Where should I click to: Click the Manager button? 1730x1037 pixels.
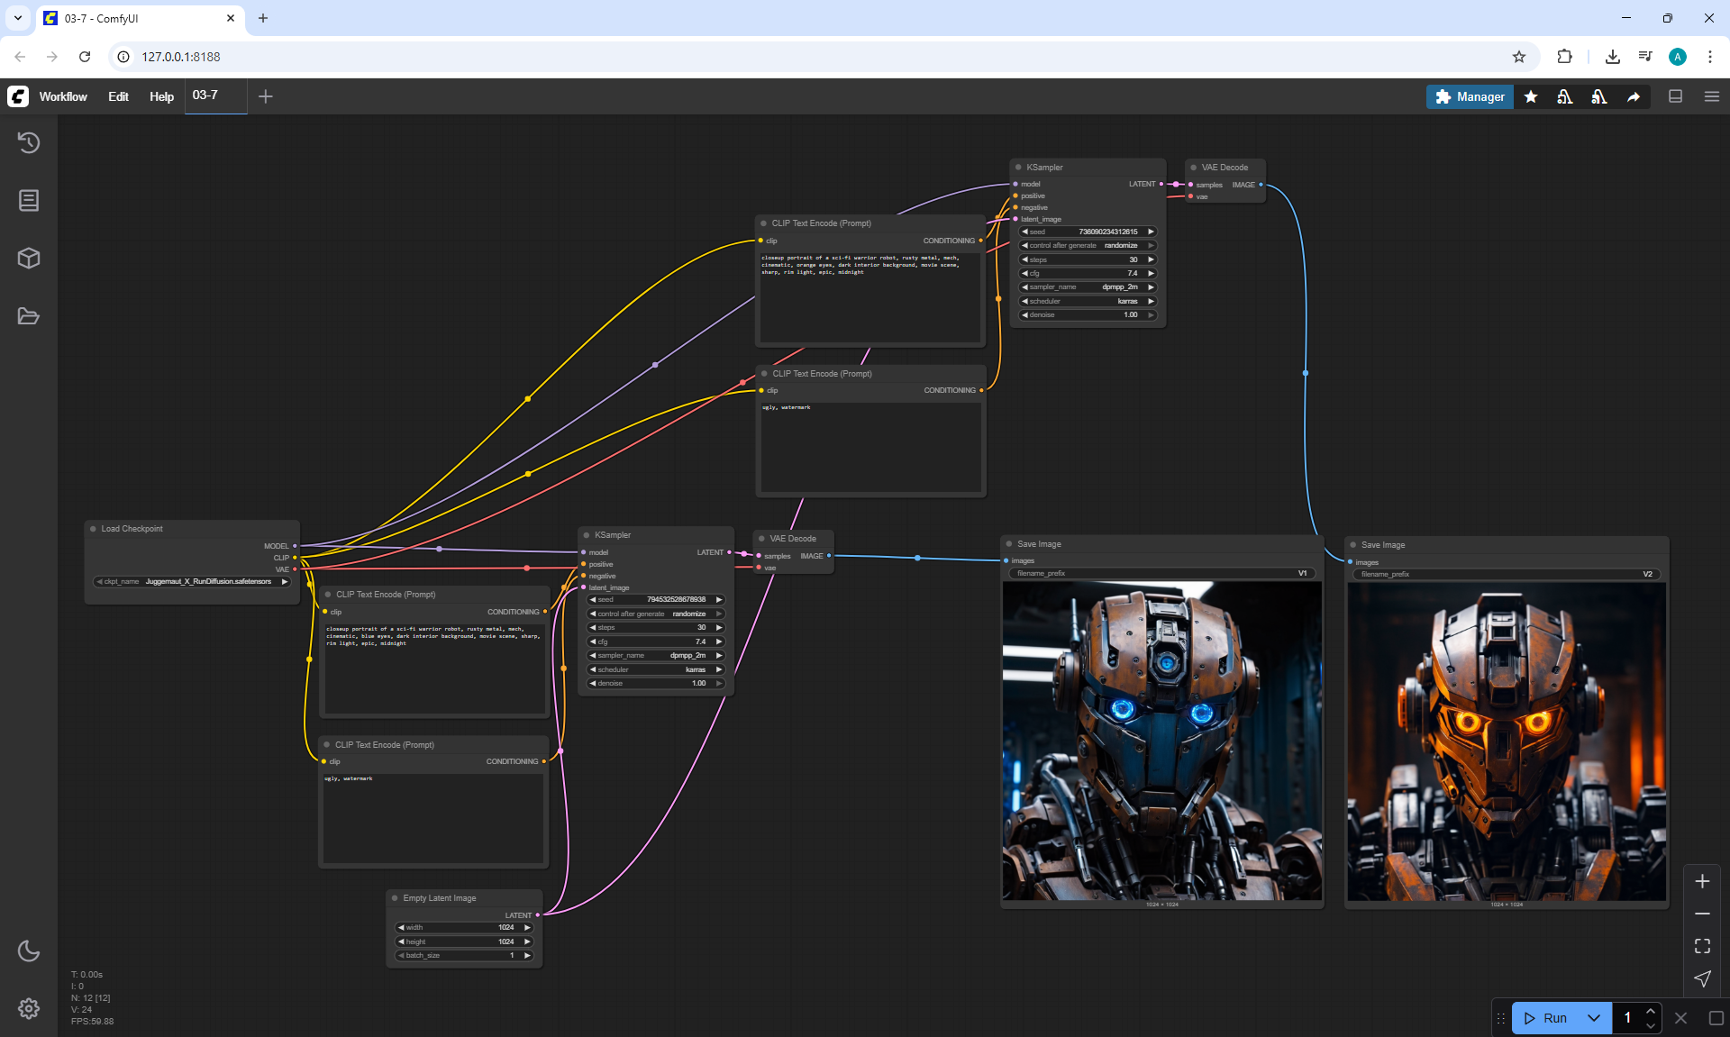click(x=1470, y=96)
